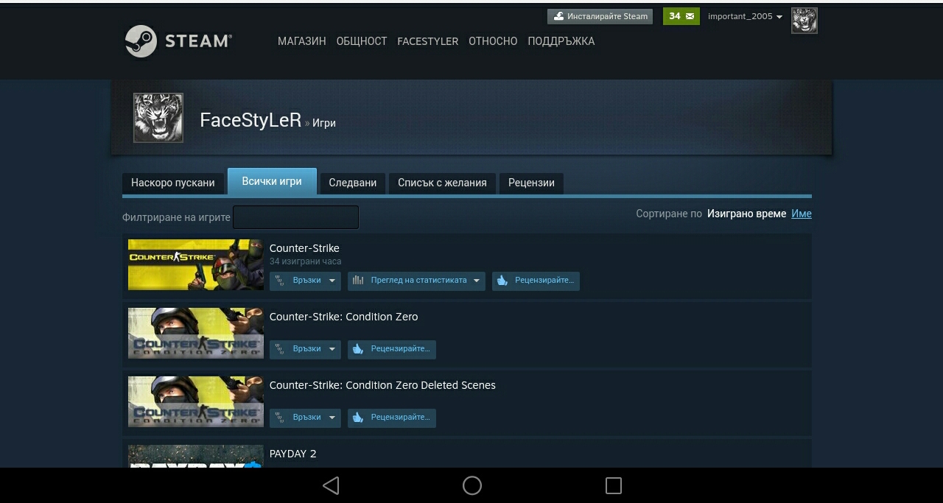Click the FaceStyLeR profile tiger avatar
Screen dimensions: 943x503
coord(158,118)
